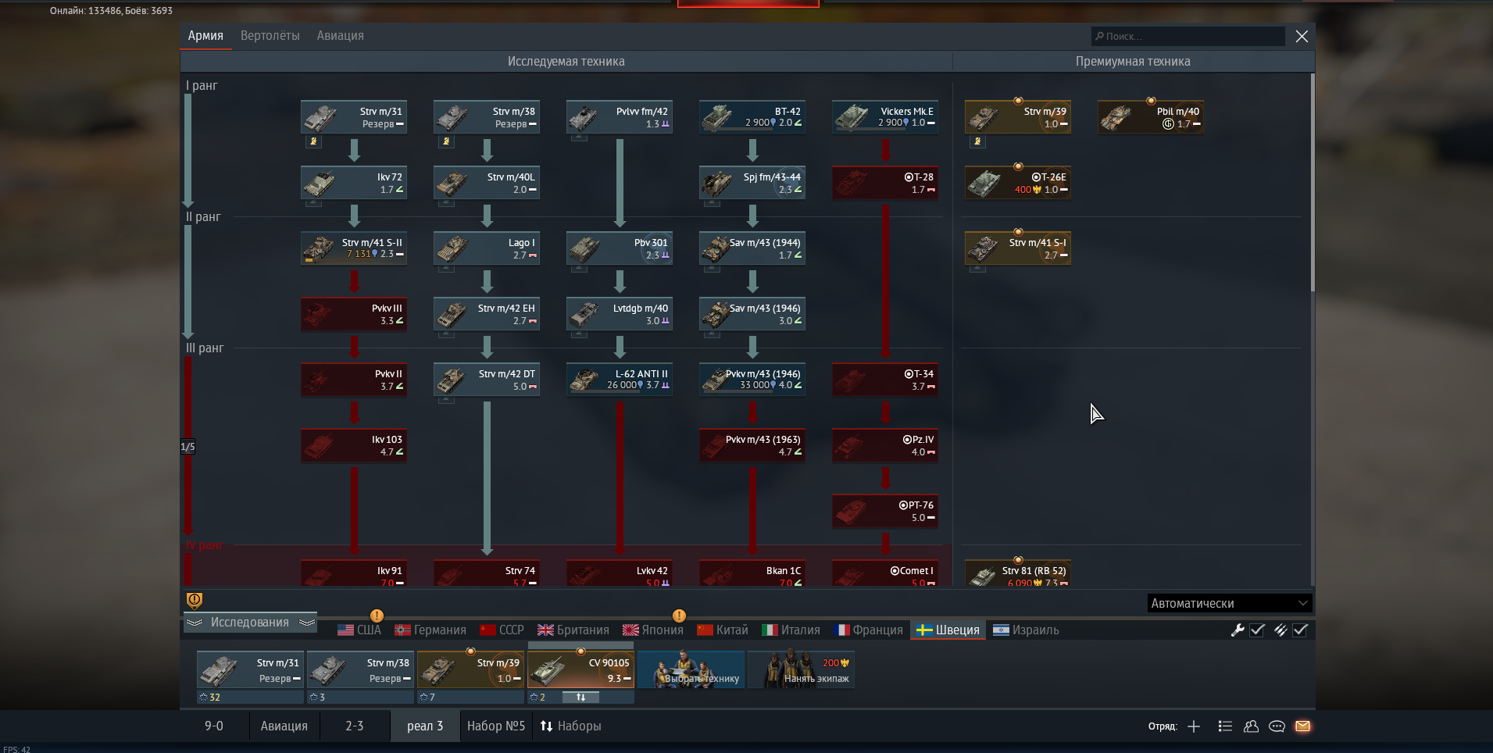Image resolution: width=1493 pixels, height=753 pixels.
Task: Select the Lvtdgb m/40 vehicle card
Action: [620, 314]
